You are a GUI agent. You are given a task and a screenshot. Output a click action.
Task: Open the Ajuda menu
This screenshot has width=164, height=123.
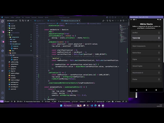coord(46,17)
